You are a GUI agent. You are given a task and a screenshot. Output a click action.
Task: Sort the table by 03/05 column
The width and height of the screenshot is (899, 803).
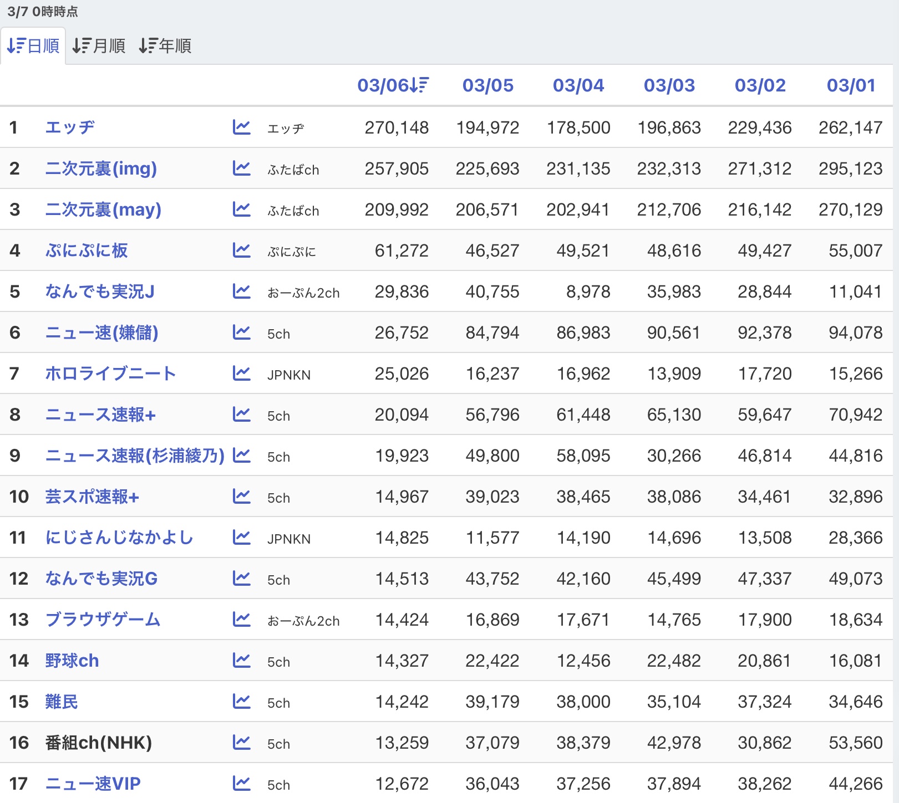pos(488,85)
